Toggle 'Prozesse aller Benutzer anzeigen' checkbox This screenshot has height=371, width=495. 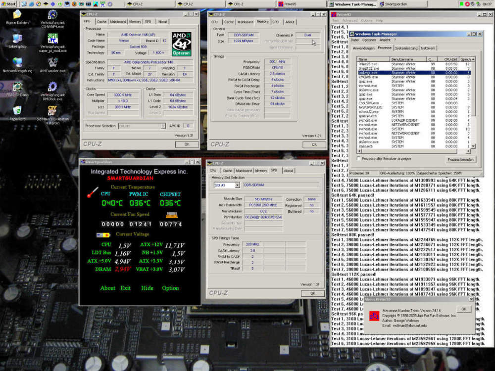[x=358, y=159]
